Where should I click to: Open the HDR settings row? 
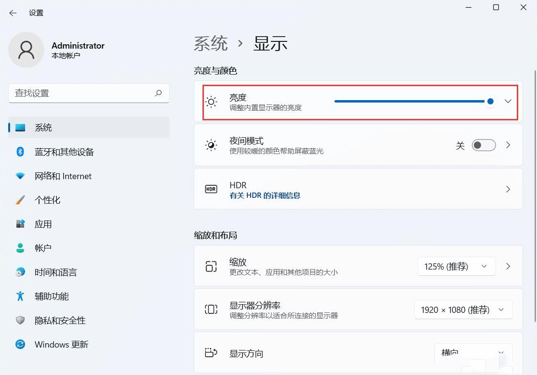coord(358,189)
